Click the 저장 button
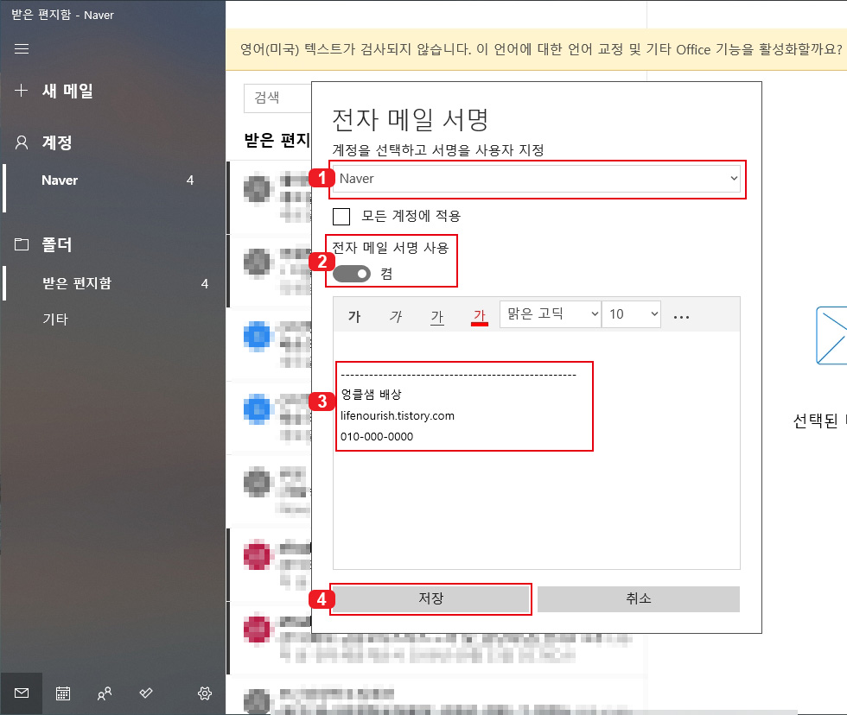This screenshot has width=847, height=715. pos(431,598)
